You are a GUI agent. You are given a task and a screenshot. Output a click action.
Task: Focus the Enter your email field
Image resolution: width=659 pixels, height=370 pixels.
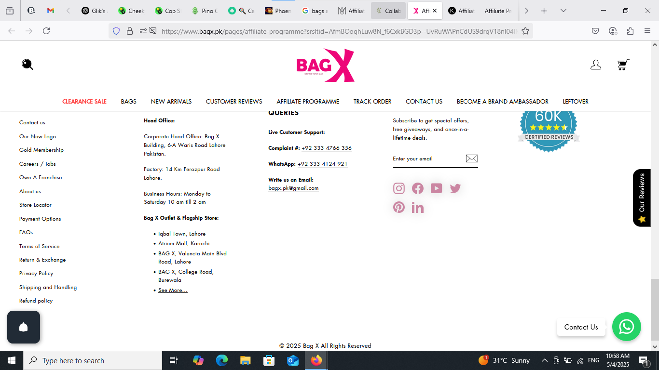tap(428, 159)
